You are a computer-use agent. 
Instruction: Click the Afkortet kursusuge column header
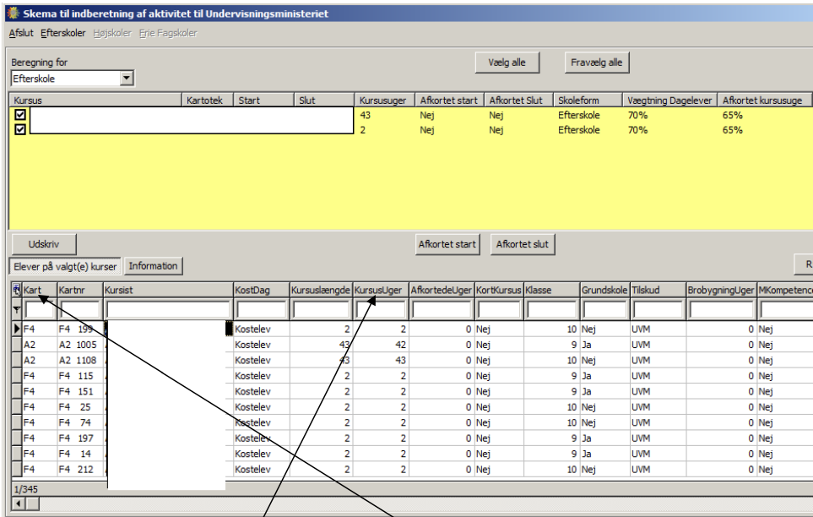click(x=764, y=101)
